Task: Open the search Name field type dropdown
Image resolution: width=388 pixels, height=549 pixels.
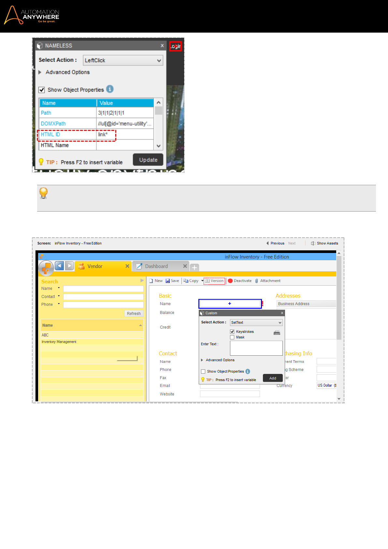Action: click(x=59, y=288)
